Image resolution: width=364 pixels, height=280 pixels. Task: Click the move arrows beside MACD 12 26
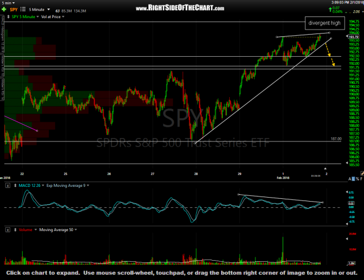(15, 185)
